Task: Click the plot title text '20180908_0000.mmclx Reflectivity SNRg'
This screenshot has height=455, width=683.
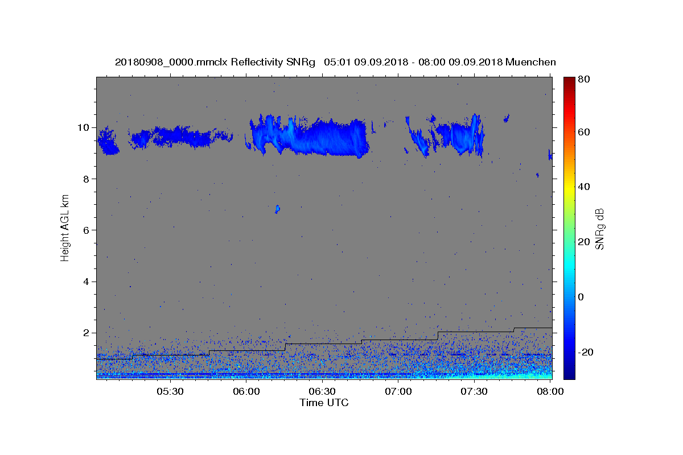Action: [215, 62]
